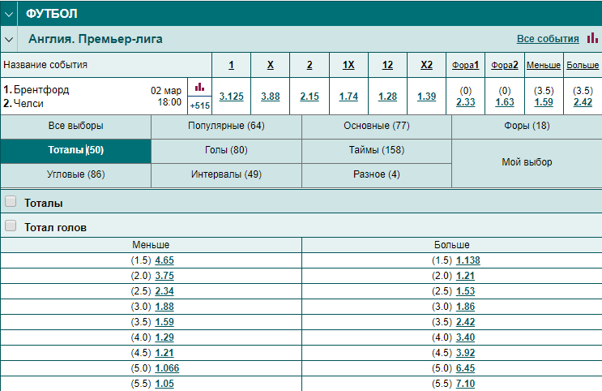Switch to Угловые (86) tab
The image size is (602, 391).
click(75, 175)
